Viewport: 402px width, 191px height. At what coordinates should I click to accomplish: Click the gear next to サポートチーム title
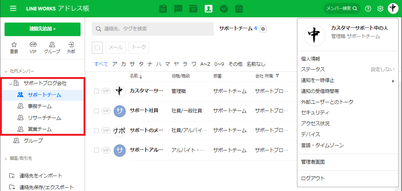tap(263, 29)
